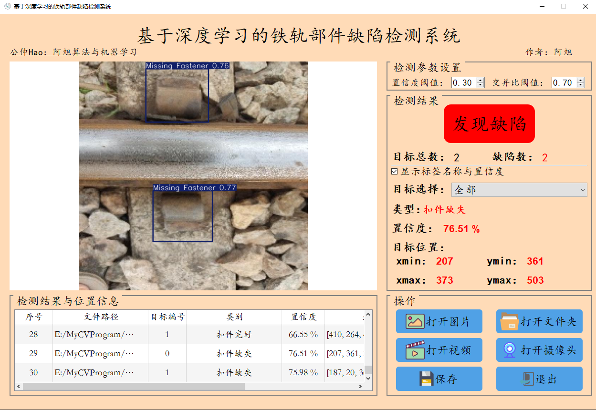This screenshot has height=410, width=596.
Task: Increase 交并比阈值 with the up arrow
Action: coord(580,80)
